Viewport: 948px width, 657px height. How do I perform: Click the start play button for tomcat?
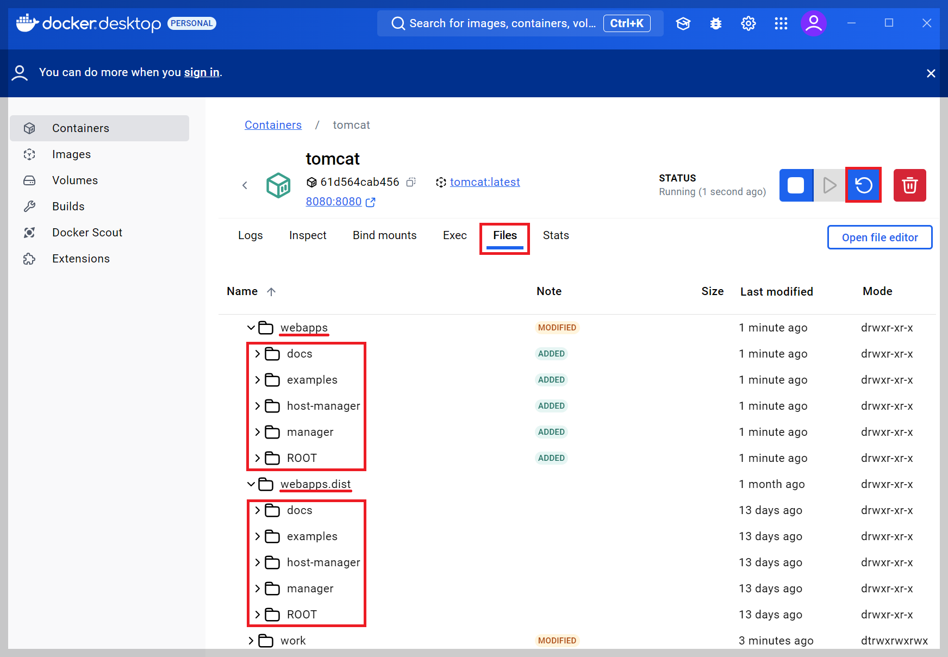pyautogui.click(x=829, y=185)
